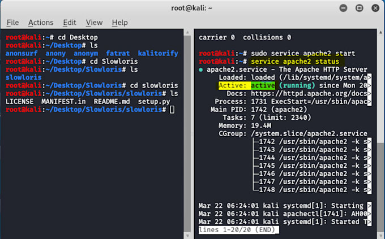
Task: Open the View menu
Action: pyautogui.click(x=94, y=23)
